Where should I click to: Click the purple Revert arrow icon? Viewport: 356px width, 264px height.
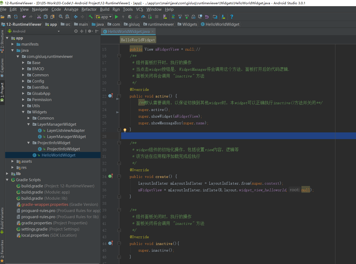207,17
